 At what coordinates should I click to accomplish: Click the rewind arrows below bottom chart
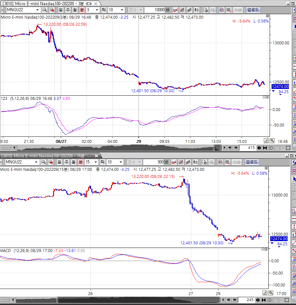point(228,300)
